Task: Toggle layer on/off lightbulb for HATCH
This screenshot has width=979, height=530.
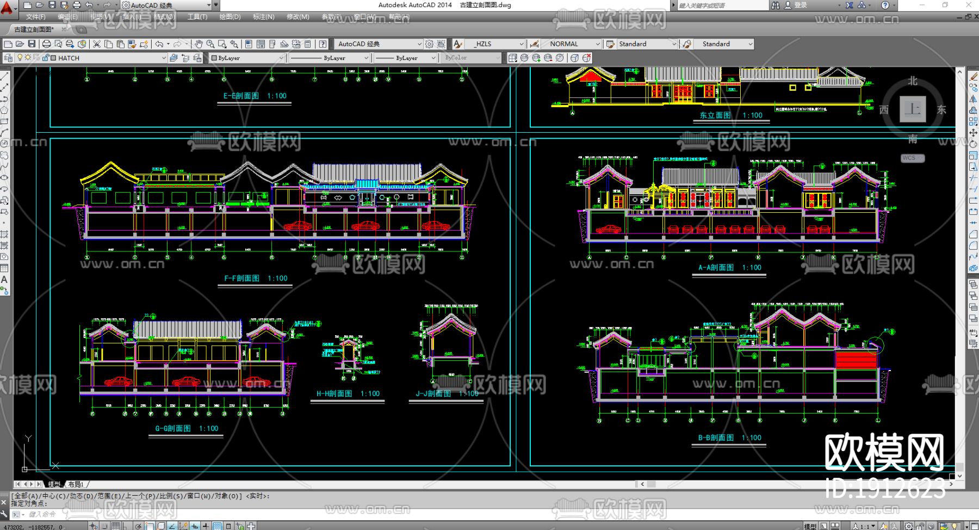Action: pyautogui.click(x=20, y=58)
